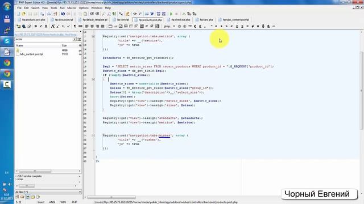
Task: Click the New file toolbar icon
Action: point(18,14)
